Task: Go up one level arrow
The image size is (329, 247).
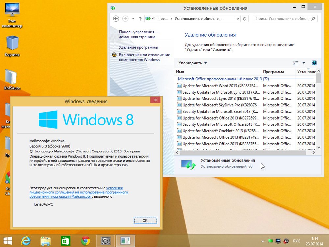Action: (x=140, y=19)
